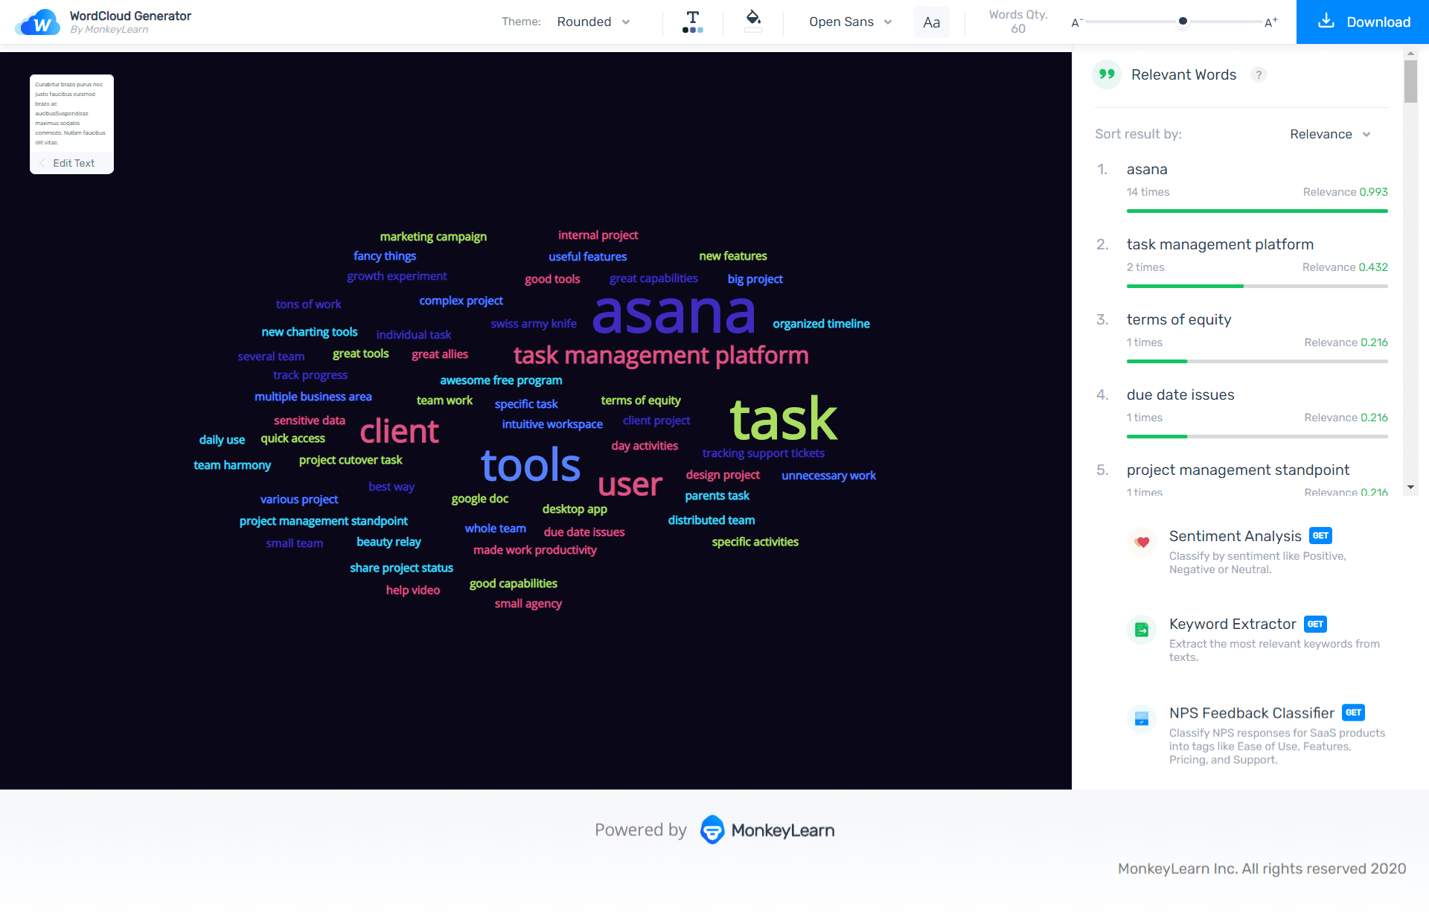Screen dimensions: 1429x923
Task: Open the text color palette icon
Action: [x=692, y=22]
